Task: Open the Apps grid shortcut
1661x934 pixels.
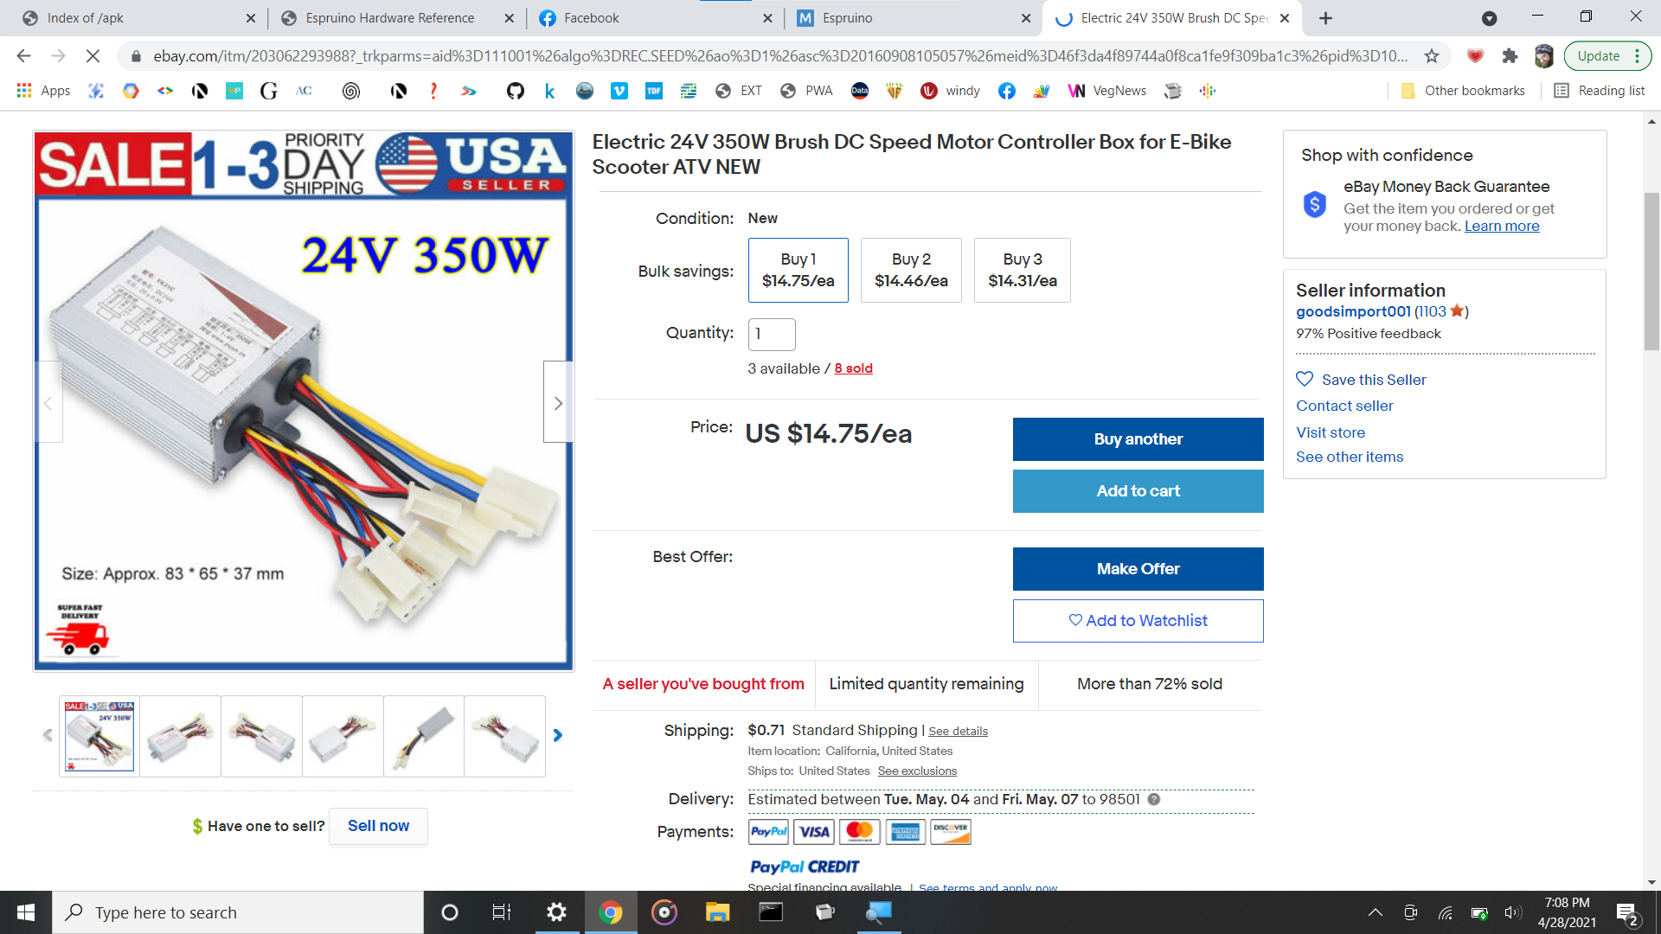Action: pos(43,91)
